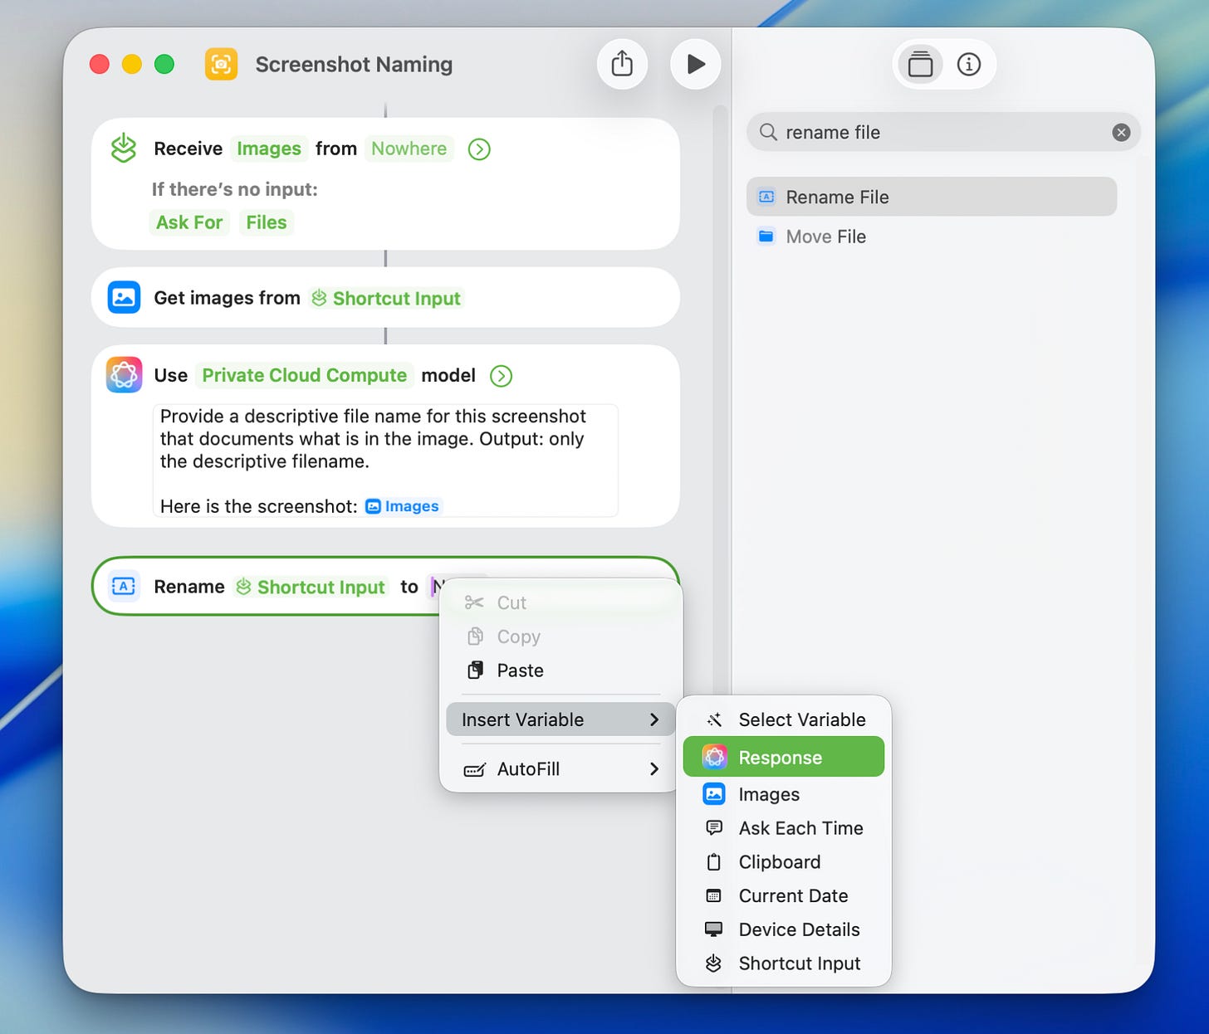Expand Receive action options chevron
This screenshot has height=1034, width=1209.
pos(479,149)
